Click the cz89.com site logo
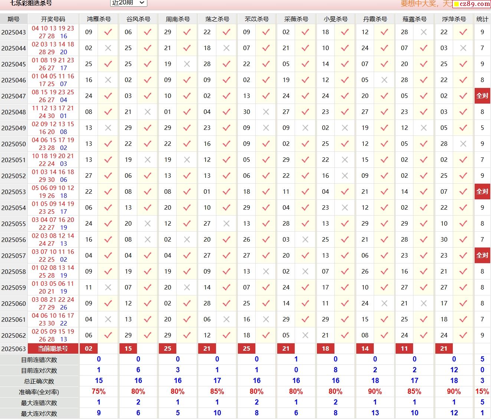 472,4
